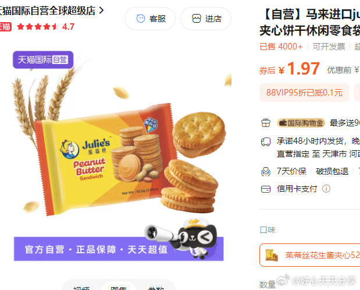The height and width of the screenshot is (290, 360).
Task: Click the Tmall cat mascot with telescope
Action: click(x=181, y=238)
